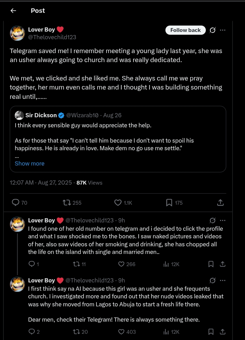Like the main post with 1.1K likes
Screen dimensions: 245x340
[118, 203]
